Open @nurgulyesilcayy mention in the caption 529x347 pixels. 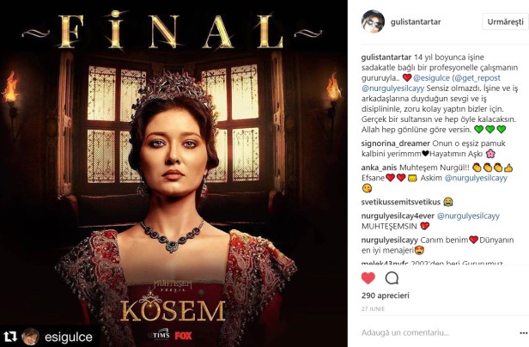click(x=392, y=88)
